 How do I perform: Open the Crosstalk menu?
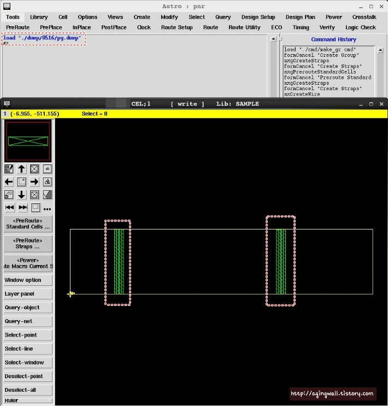364,17
